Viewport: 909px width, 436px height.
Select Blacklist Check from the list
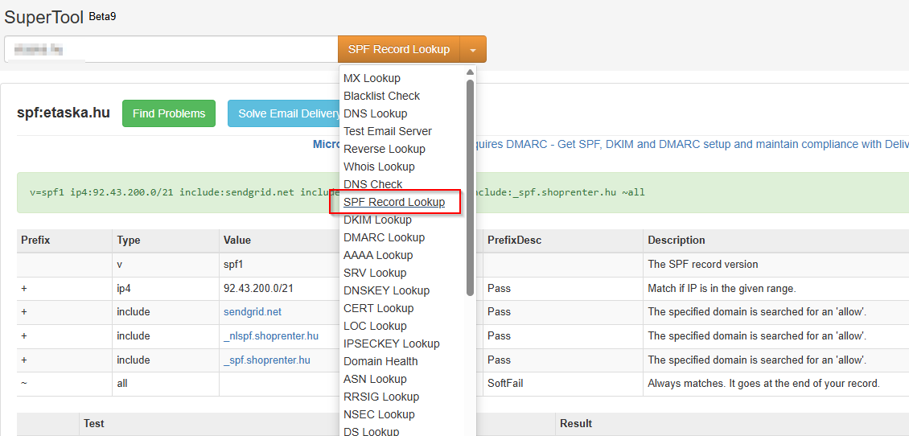[381, 96]
